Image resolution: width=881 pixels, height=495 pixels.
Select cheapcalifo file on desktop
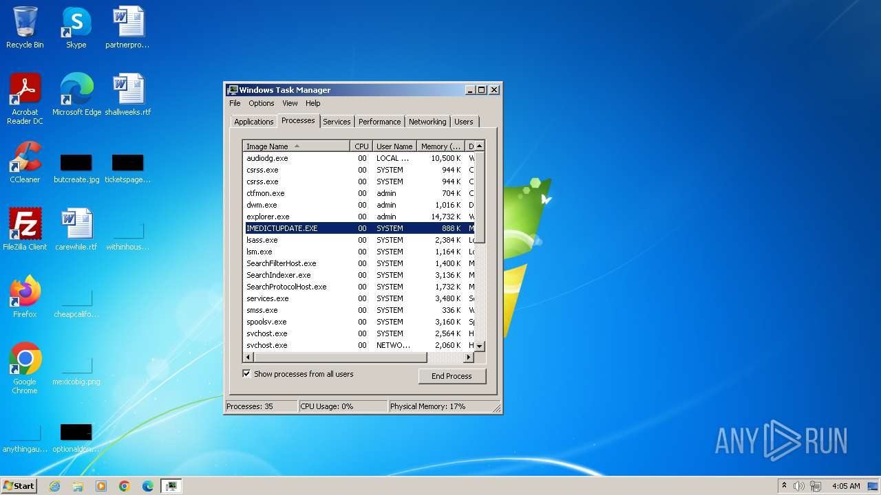(76, 301)
